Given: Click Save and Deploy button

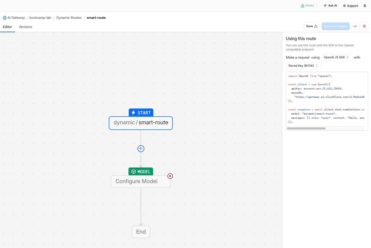Looking at the screenshot, I should [x=336, y=26].
